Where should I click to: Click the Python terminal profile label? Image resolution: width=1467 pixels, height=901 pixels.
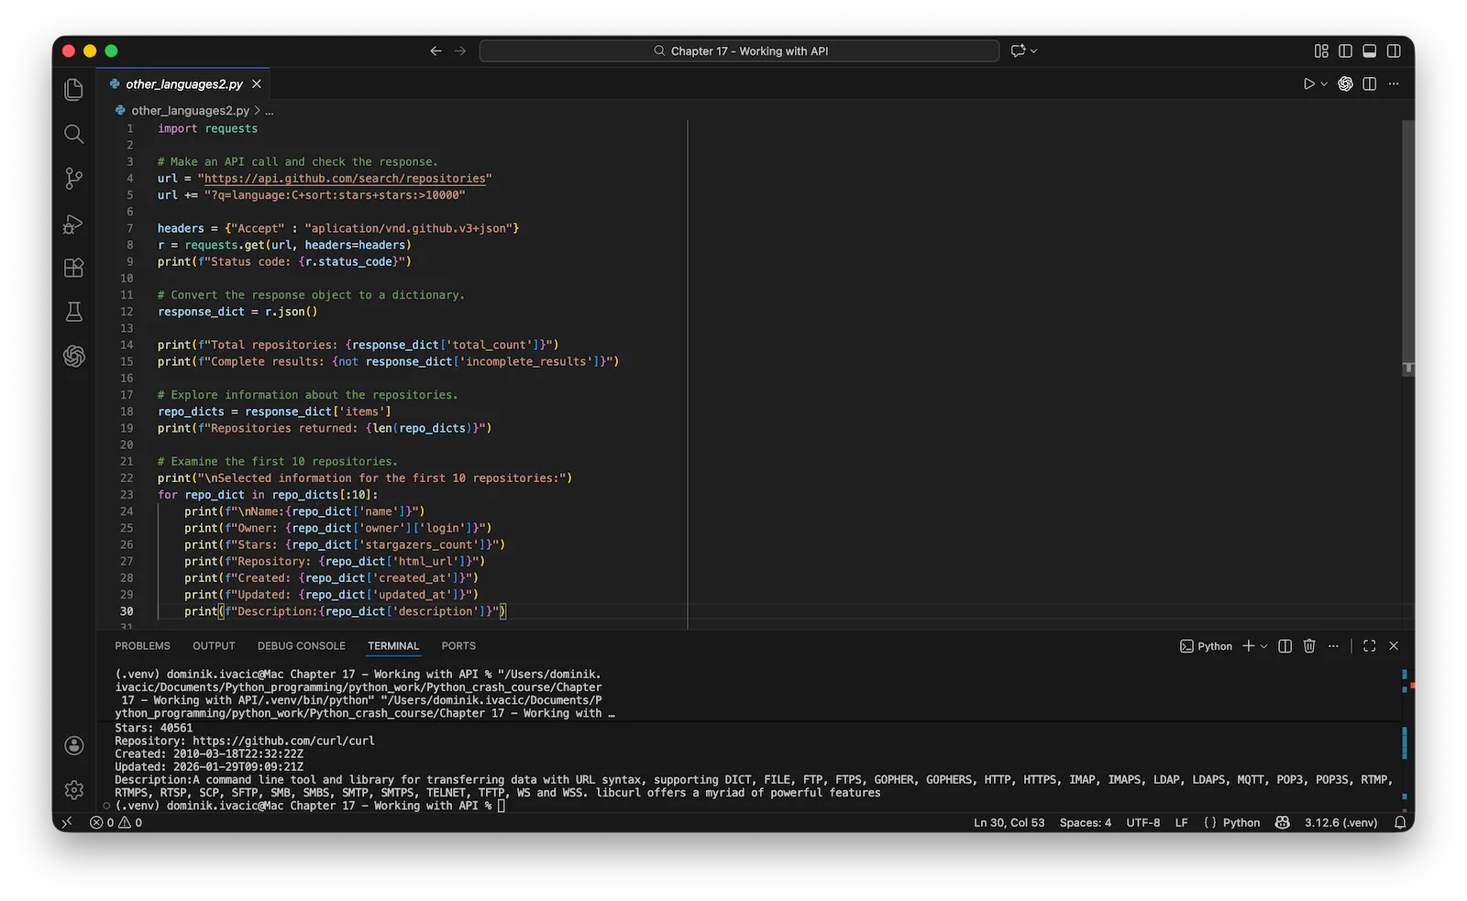1206,646
